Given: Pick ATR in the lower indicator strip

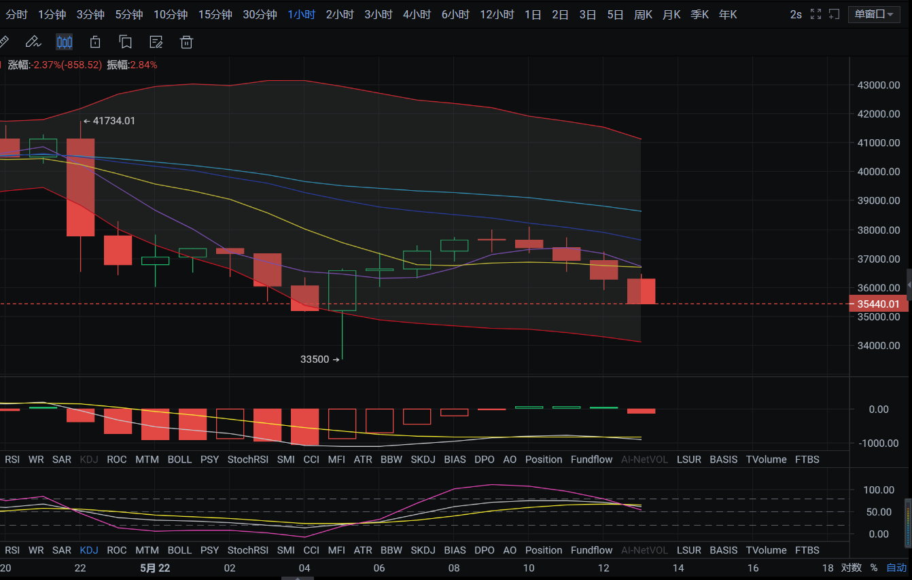Looking at the screenshot, I should click(363, 550).
